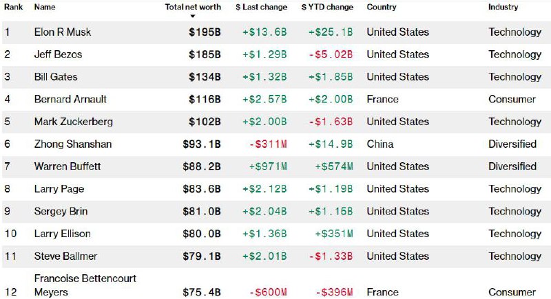Click Larry Page's name
Image resolution: width=551 pixels, height=299 pixels.
click(60, 189)
